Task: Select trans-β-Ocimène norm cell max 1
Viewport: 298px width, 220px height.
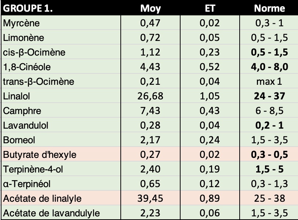Action: click(x=269, y=81)
